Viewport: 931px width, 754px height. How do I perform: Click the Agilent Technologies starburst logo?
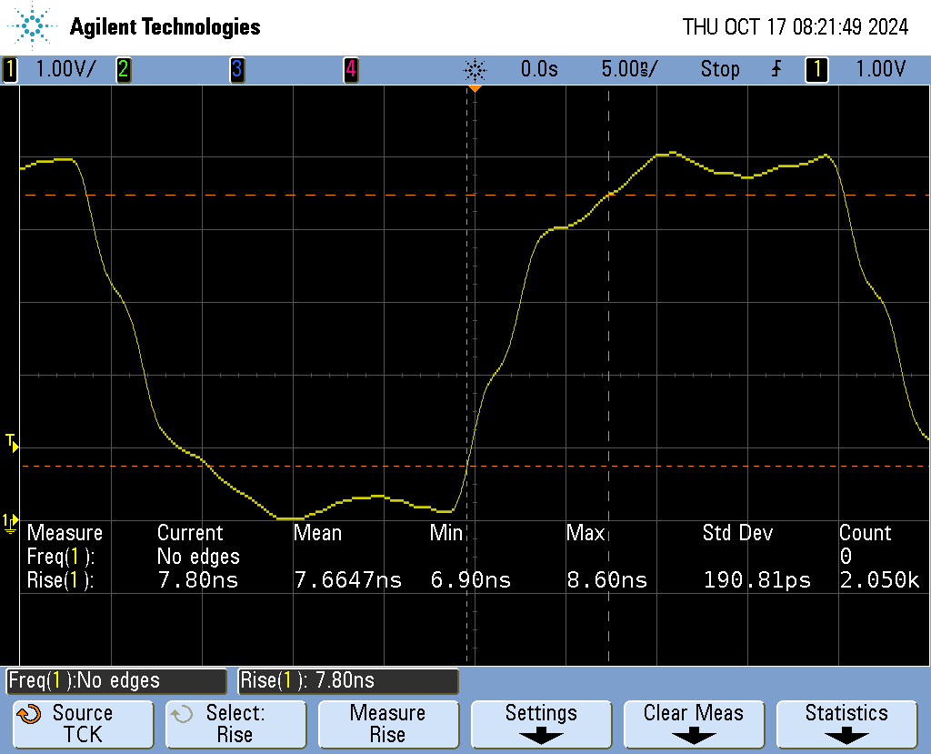coord(34,26)
